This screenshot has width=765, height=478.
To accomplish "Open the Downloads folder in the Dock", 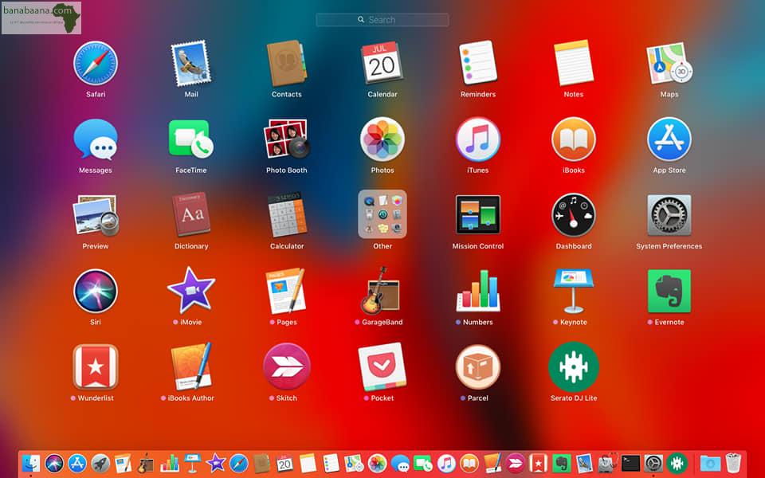I will pos(710,463).
